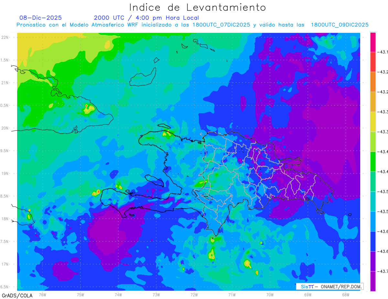
Task: Select the bottom purple color bar swatch
Action: (x=373, y=281)
